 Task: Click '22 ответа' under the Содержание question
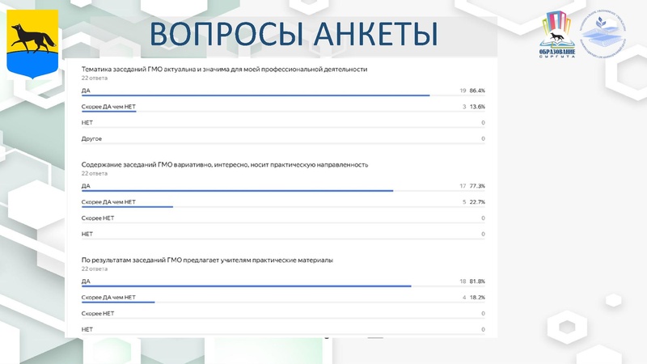pos(94,173)
